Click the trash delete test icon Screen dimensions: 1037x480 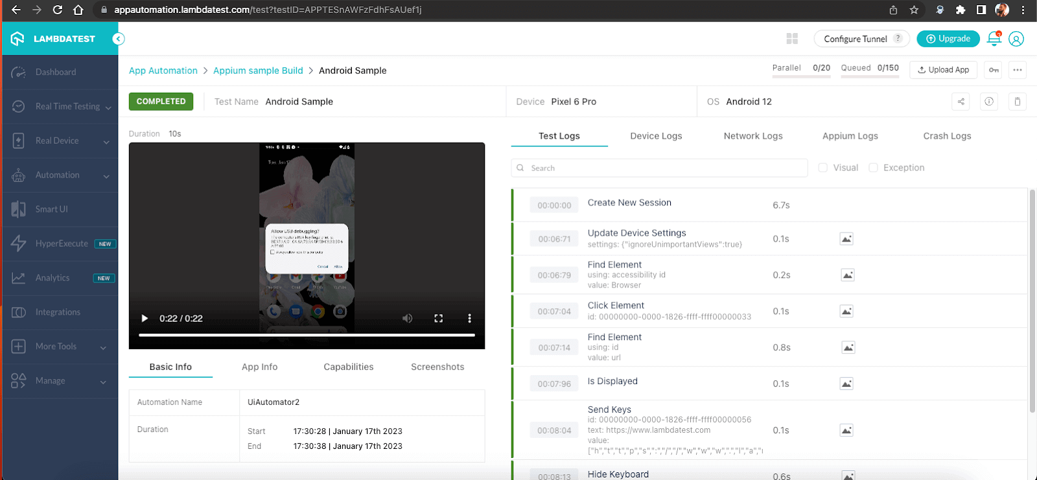click(1017, 102)
